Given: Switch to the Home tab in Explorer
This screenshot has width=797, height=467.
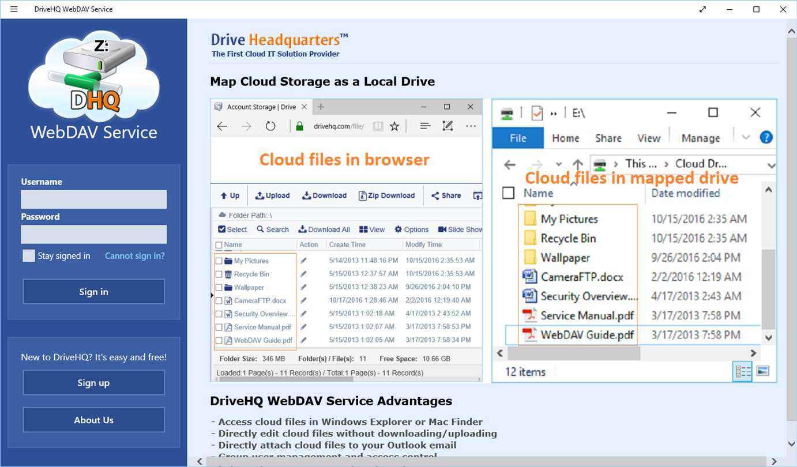Looking at the screenshot, I should click(x=565, y=138).
